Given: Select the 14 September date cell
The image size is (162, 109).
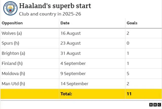Looking at the screenshot, I should 74,84.
